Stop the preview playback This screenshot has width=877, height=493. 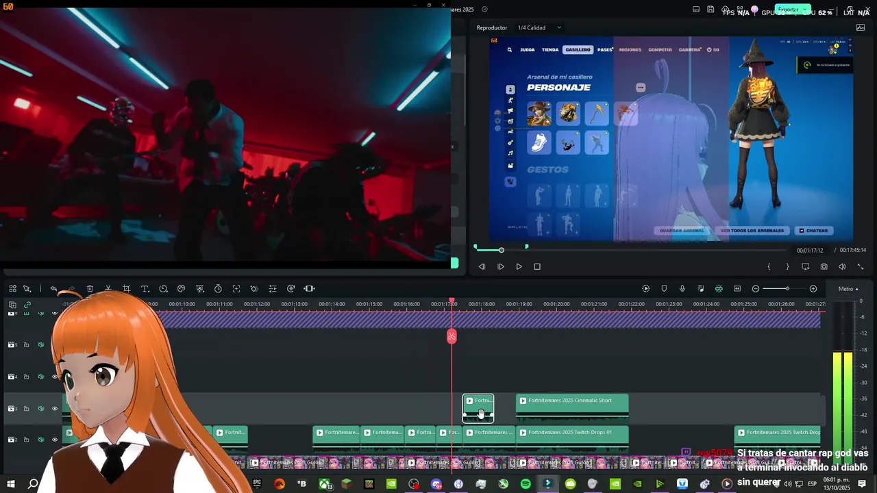pos(537,267)
